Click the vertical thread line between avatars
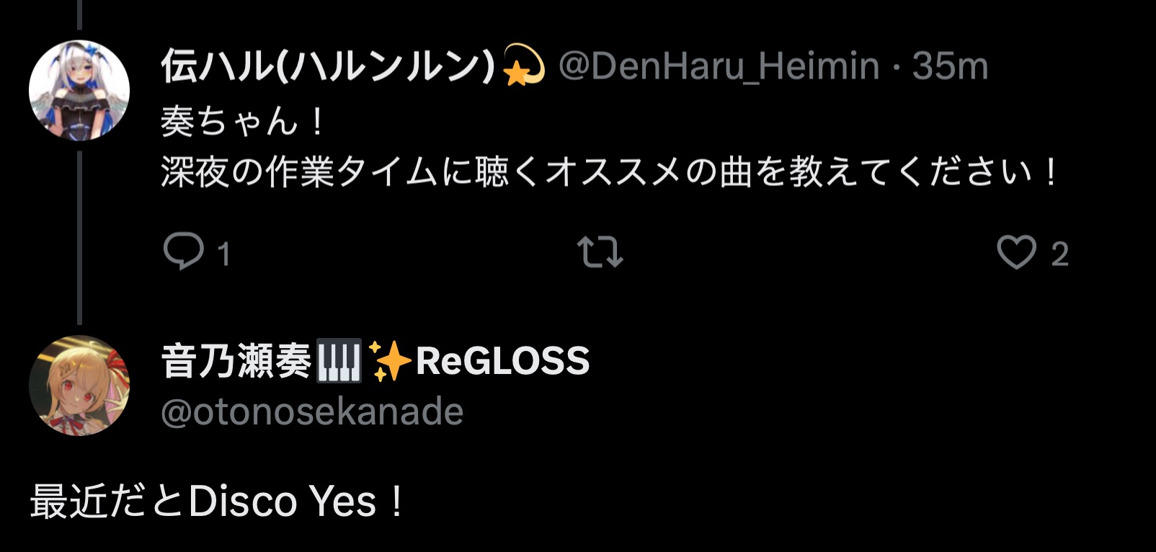 click(79, 238)
